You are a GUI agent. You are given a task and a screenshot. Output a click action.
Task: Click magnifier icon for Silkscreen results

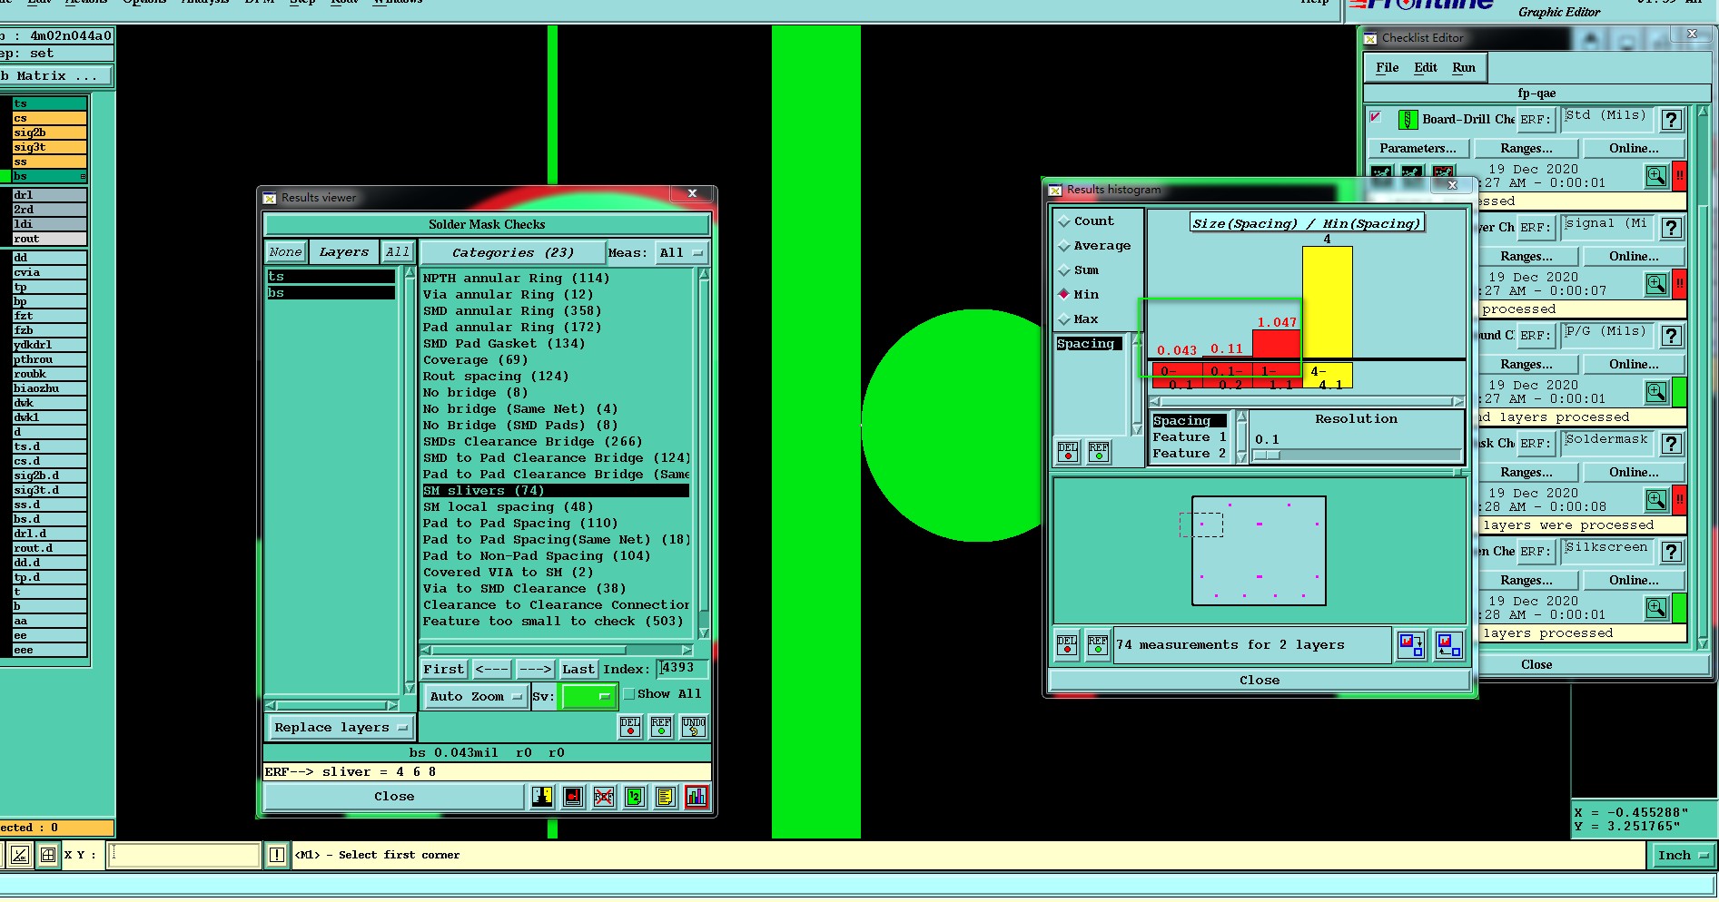coord(1656,608)
